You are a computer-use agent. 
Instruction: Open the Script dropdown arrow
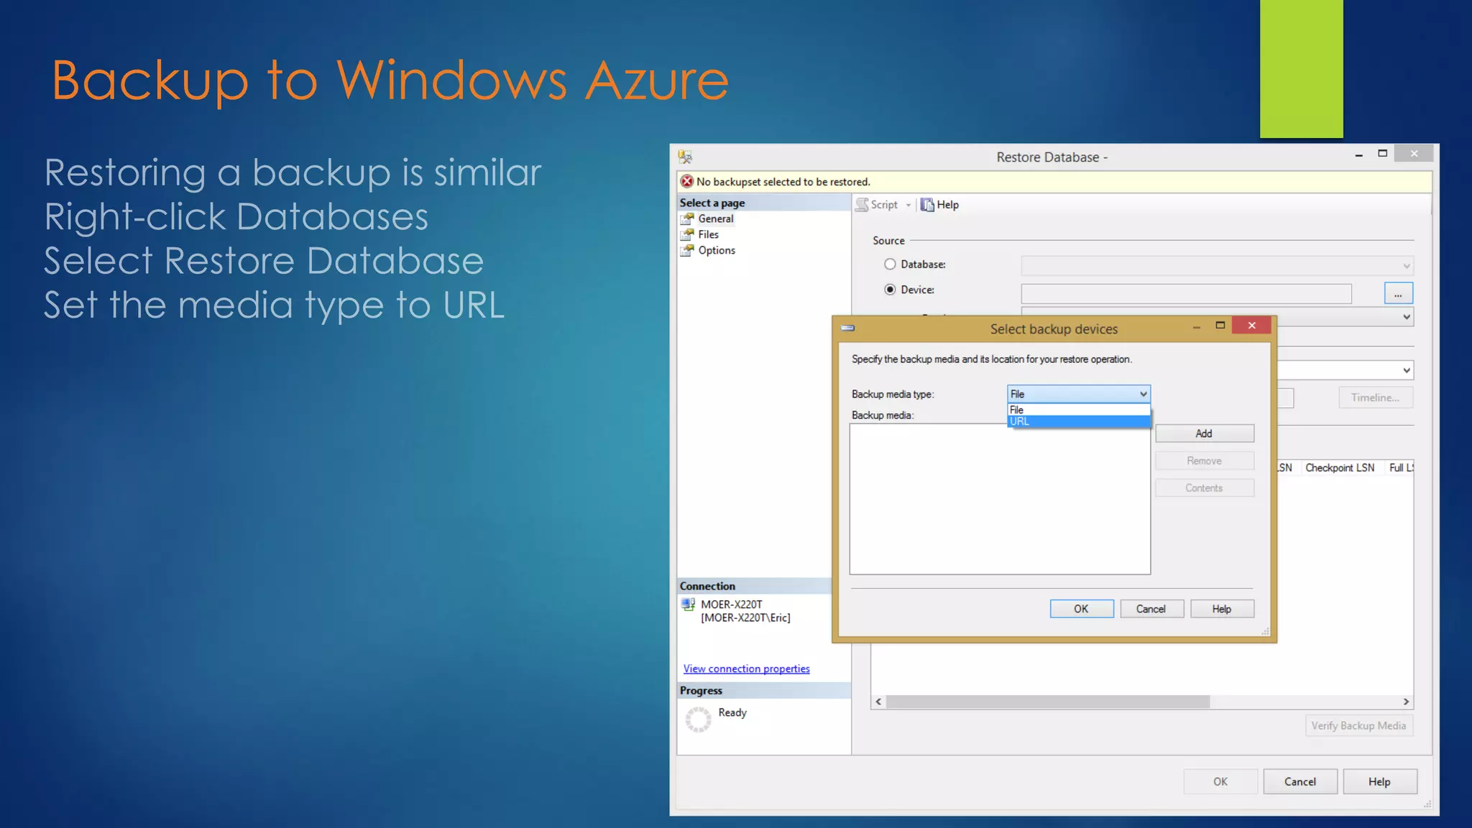click(908, 206)
